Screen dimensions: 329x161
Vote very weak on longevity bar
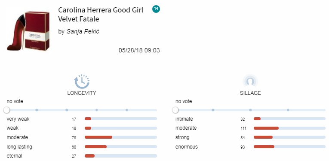tap(121, 118)
